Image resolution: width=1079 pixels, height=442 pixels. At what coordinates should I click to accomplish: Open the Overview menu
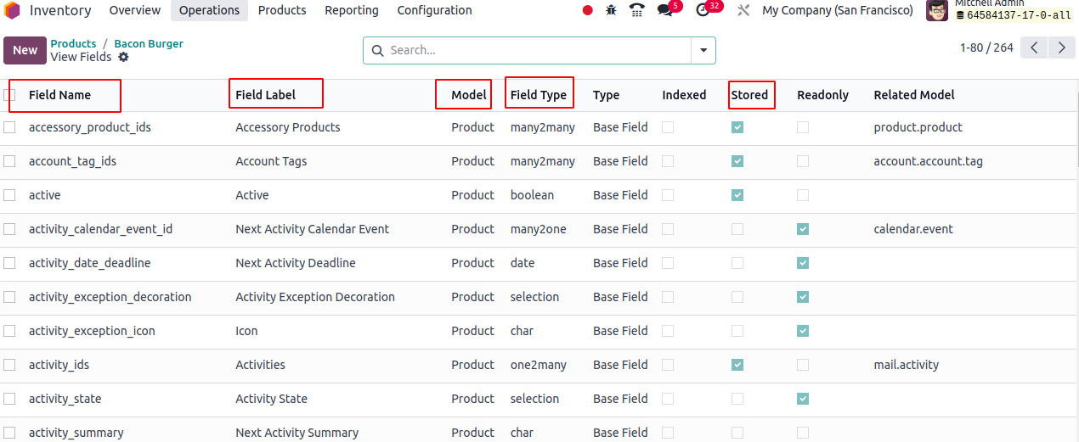(x=135, y=11)
